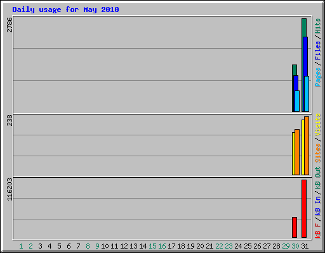The width and height of the screenshot is (325, 253).
Task: Click the red kB F bar for day 31
Action: tap(304, 209)
